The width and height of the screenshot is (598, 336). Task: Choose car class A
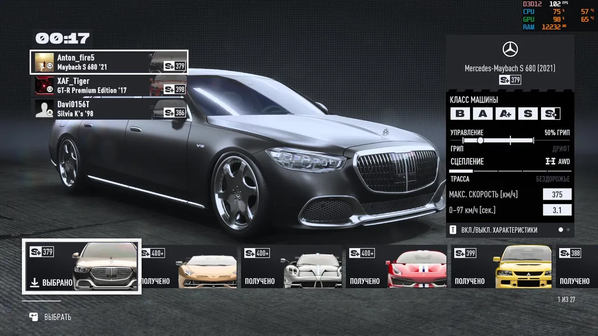click(x=483, y=113)
